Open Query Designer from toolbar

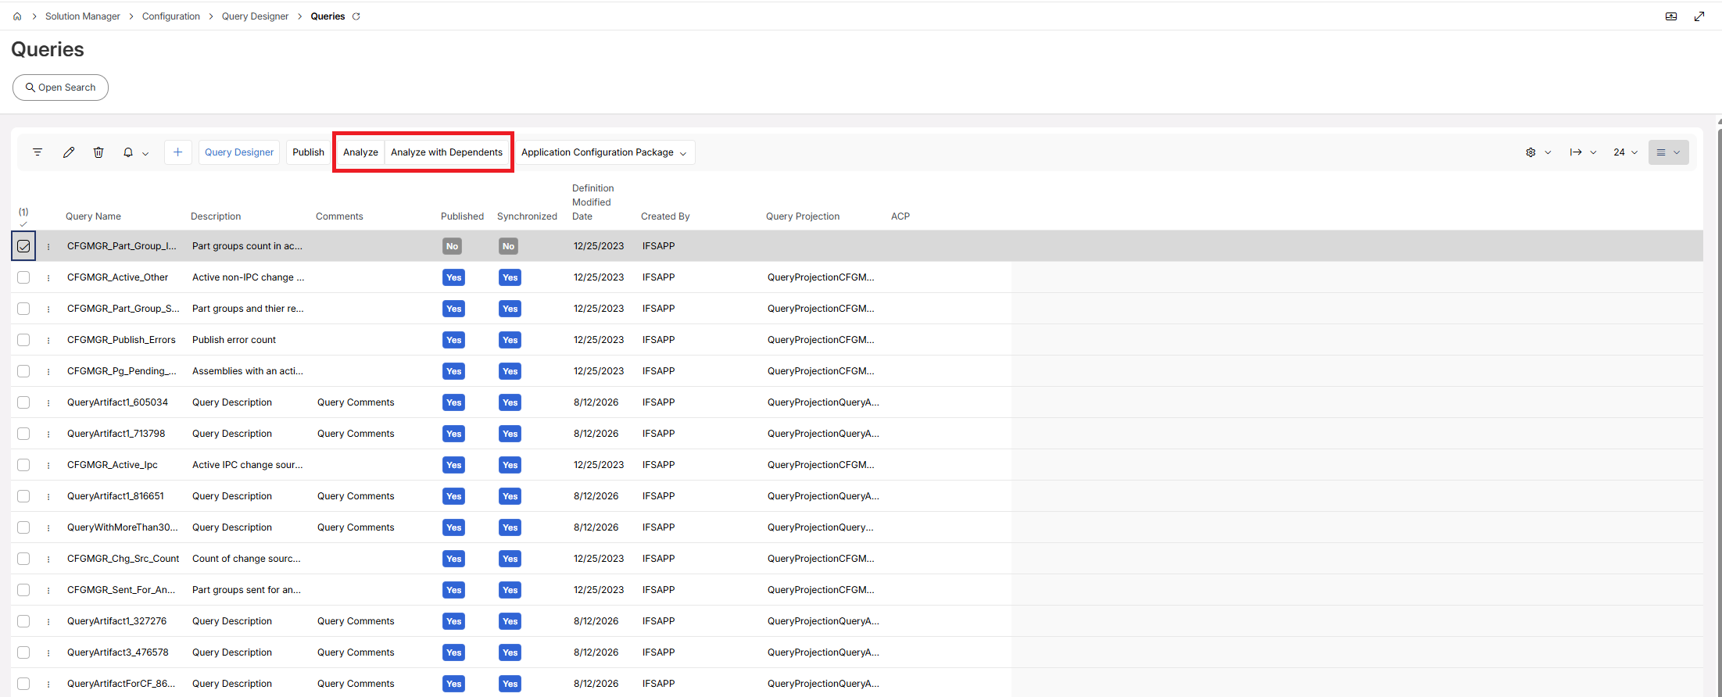pyautogui.click(x=239, y=152)
